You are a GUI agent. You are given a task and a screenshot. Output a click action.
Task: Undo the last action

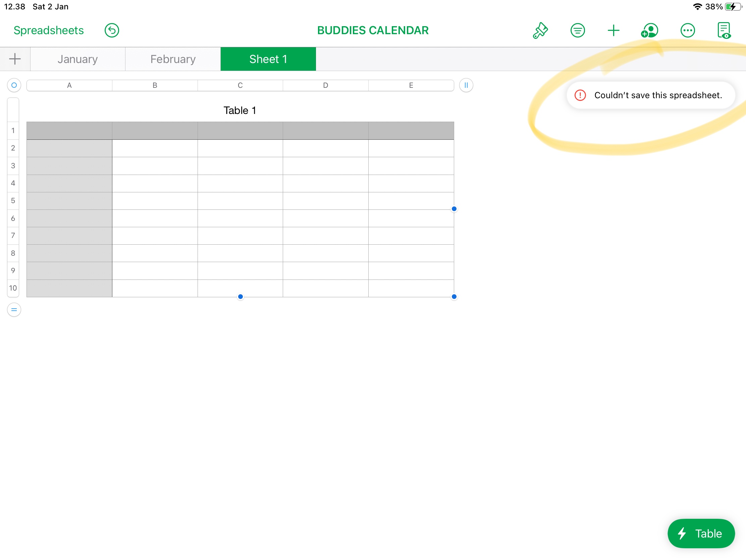coord(111,30)
